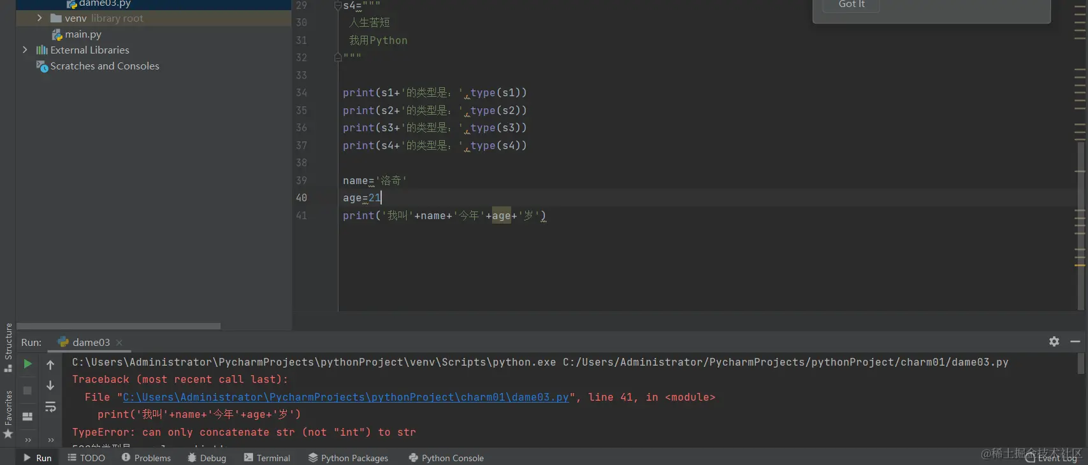Click print(s2+...) on line 35

[435, 110]
